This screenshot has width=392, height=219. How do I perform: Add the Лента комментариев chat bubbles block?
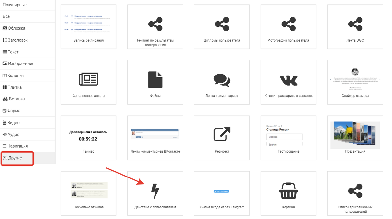click(222, 80)
